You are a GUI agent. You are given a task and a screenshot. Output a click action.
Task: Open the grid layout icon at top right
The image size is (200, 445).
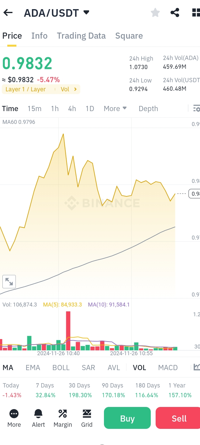[196, 13]
